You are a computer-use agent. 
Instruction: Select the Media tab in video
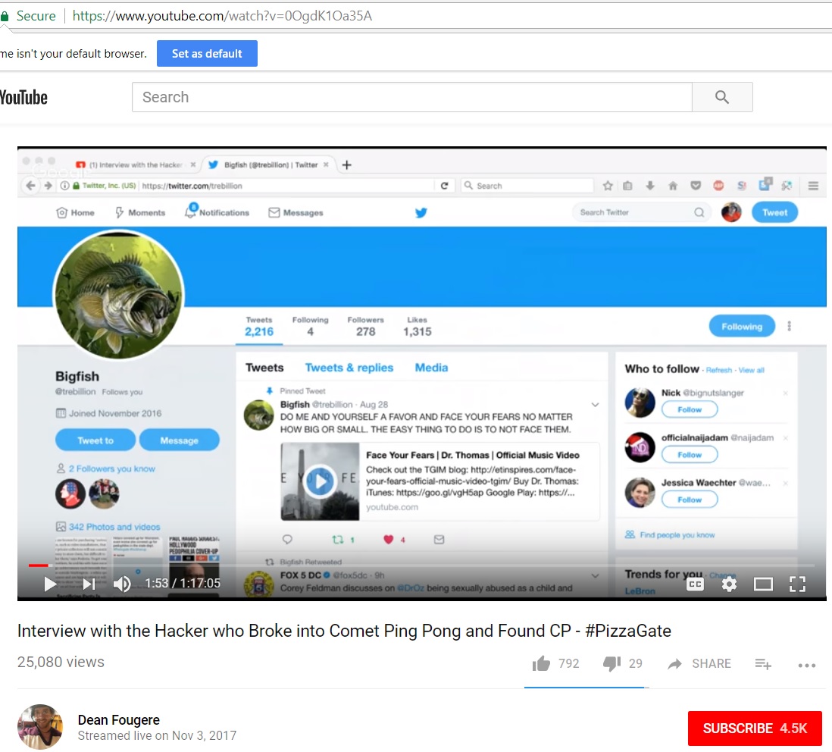pyautogui.click(x=431, y=367)
